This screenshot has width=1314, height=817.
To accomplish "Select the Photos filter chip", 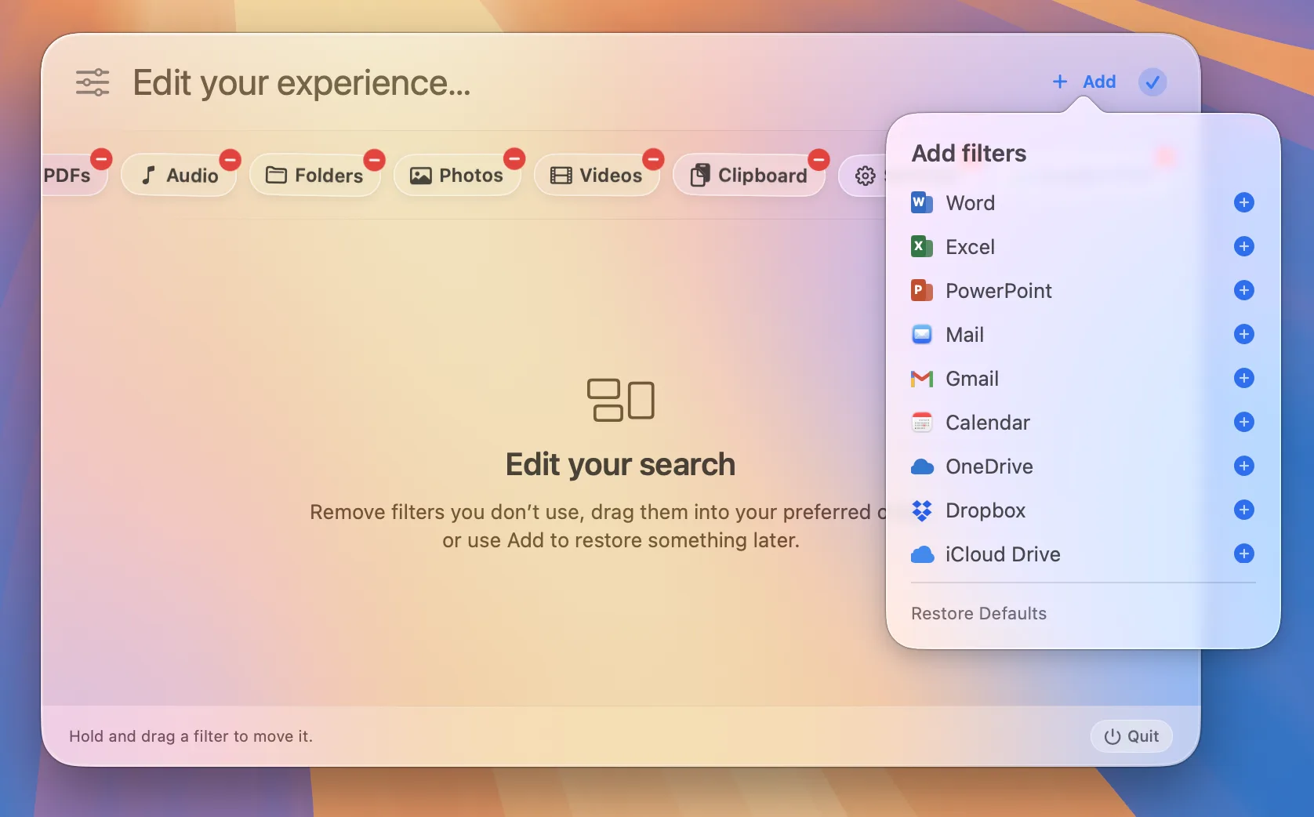I will 457,176.
